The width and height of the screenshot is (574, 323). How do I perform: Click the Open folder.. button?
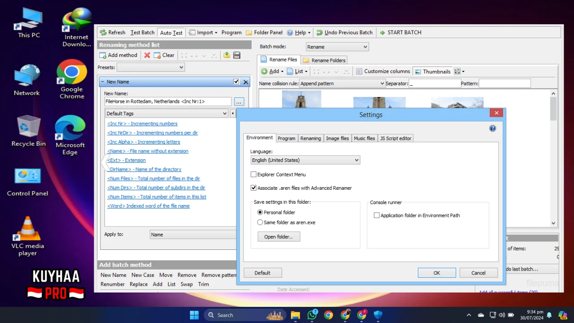coord(278,237)
